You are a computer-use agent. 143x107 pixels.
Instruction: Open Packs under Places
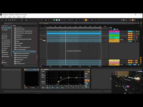(5, 63)
